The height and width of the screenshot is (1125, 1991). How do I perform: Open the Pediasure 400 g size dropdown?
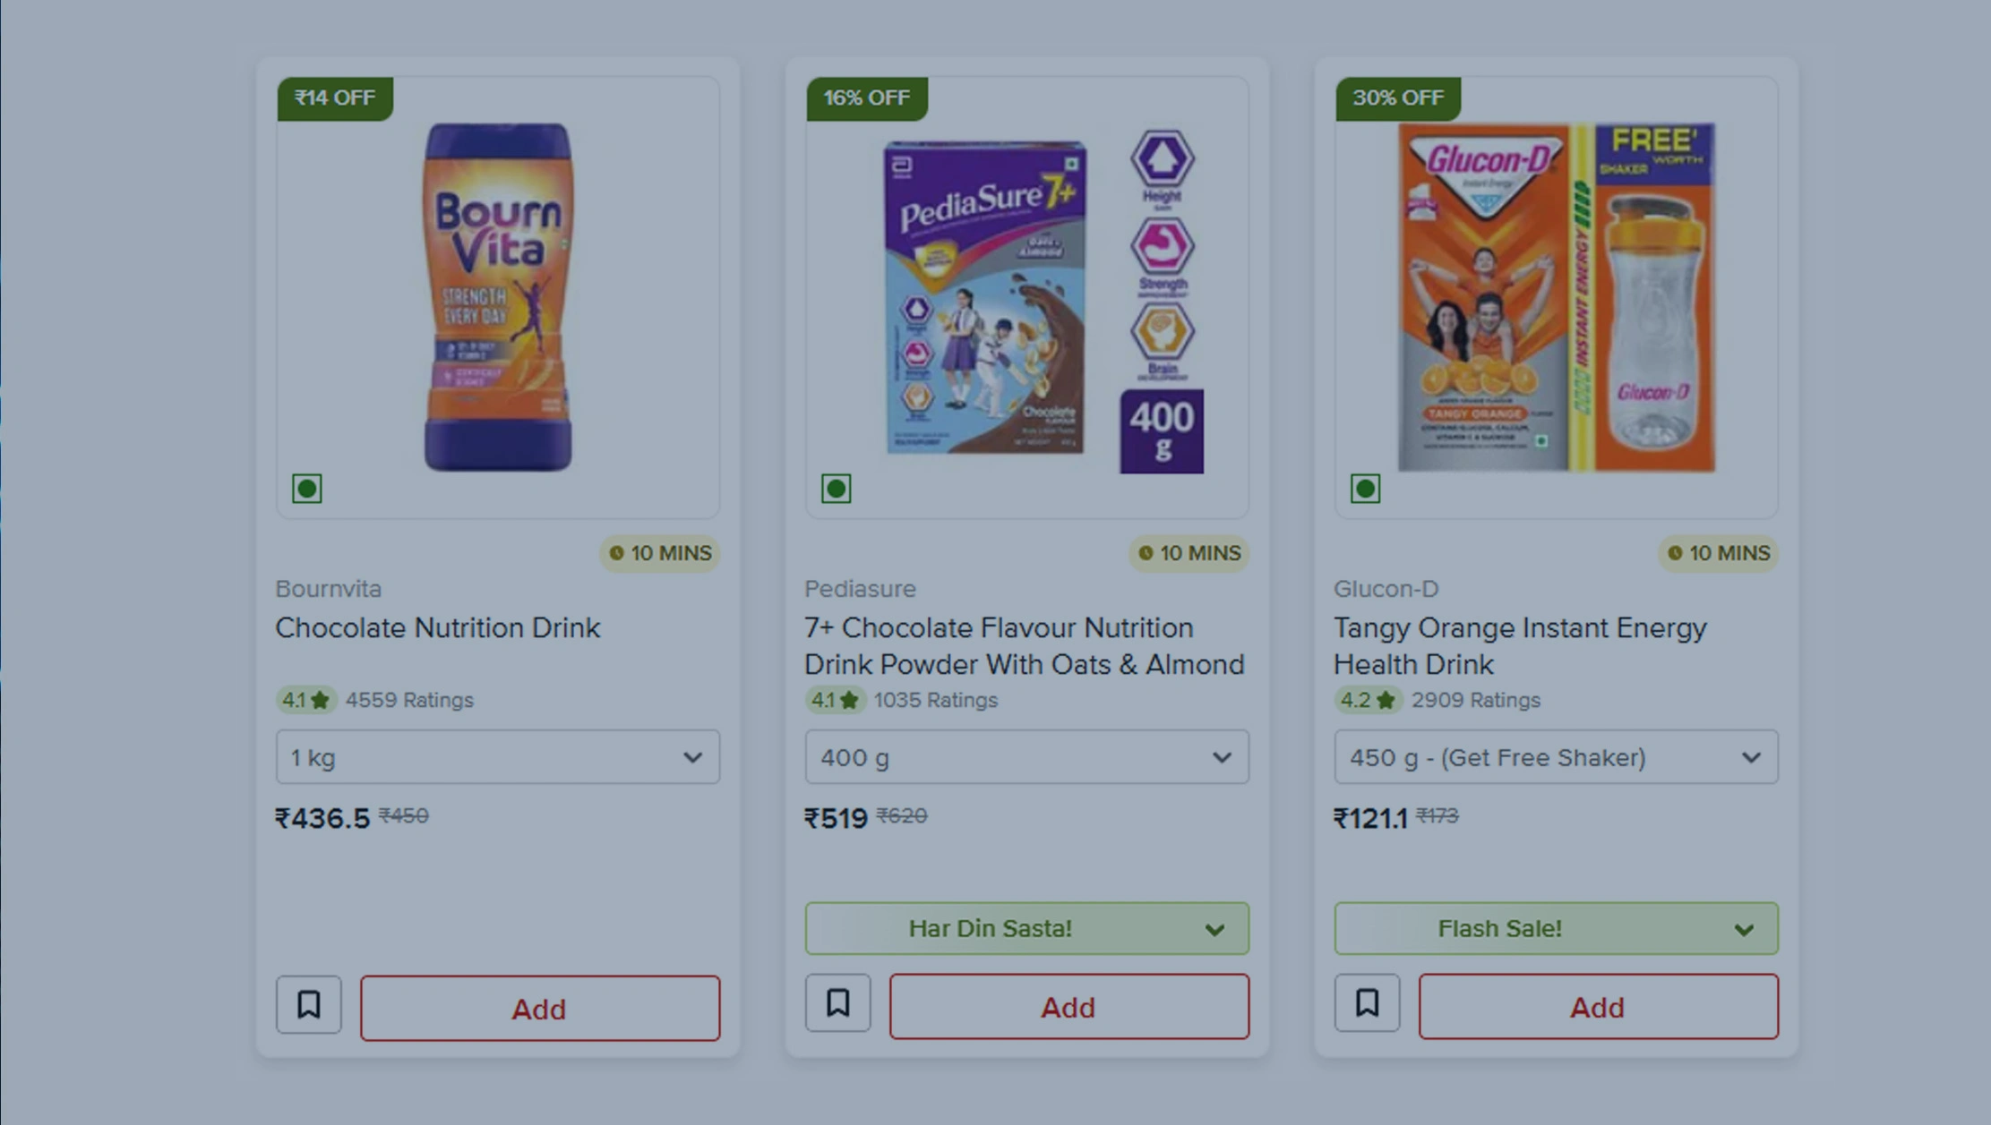pos(1026,757)
